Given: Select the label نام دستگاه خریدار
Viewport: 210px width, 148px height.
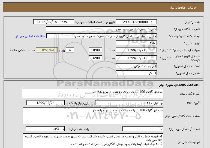Looking at the screenshot, I should 187,29.
